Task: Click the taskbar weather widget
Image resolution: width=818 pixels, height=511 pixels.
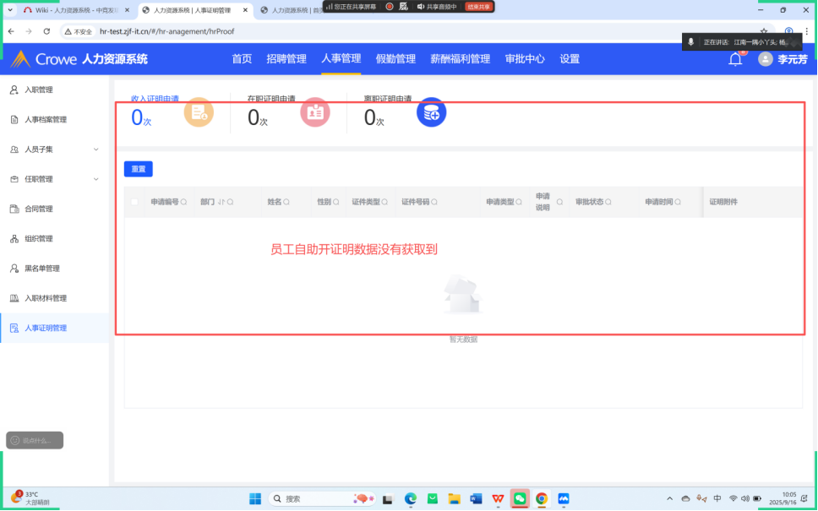Action: [x=31, y=498]
